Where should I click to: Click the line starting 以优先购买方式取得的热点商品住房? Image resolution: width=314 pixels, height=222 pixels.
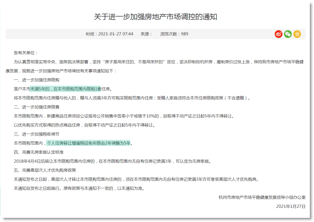tap(85, 125)
